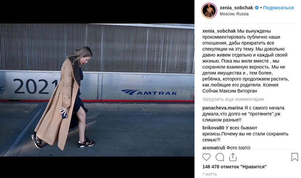Click the post photo of woman in coat

pyautogui.click(x=97, y=90)
